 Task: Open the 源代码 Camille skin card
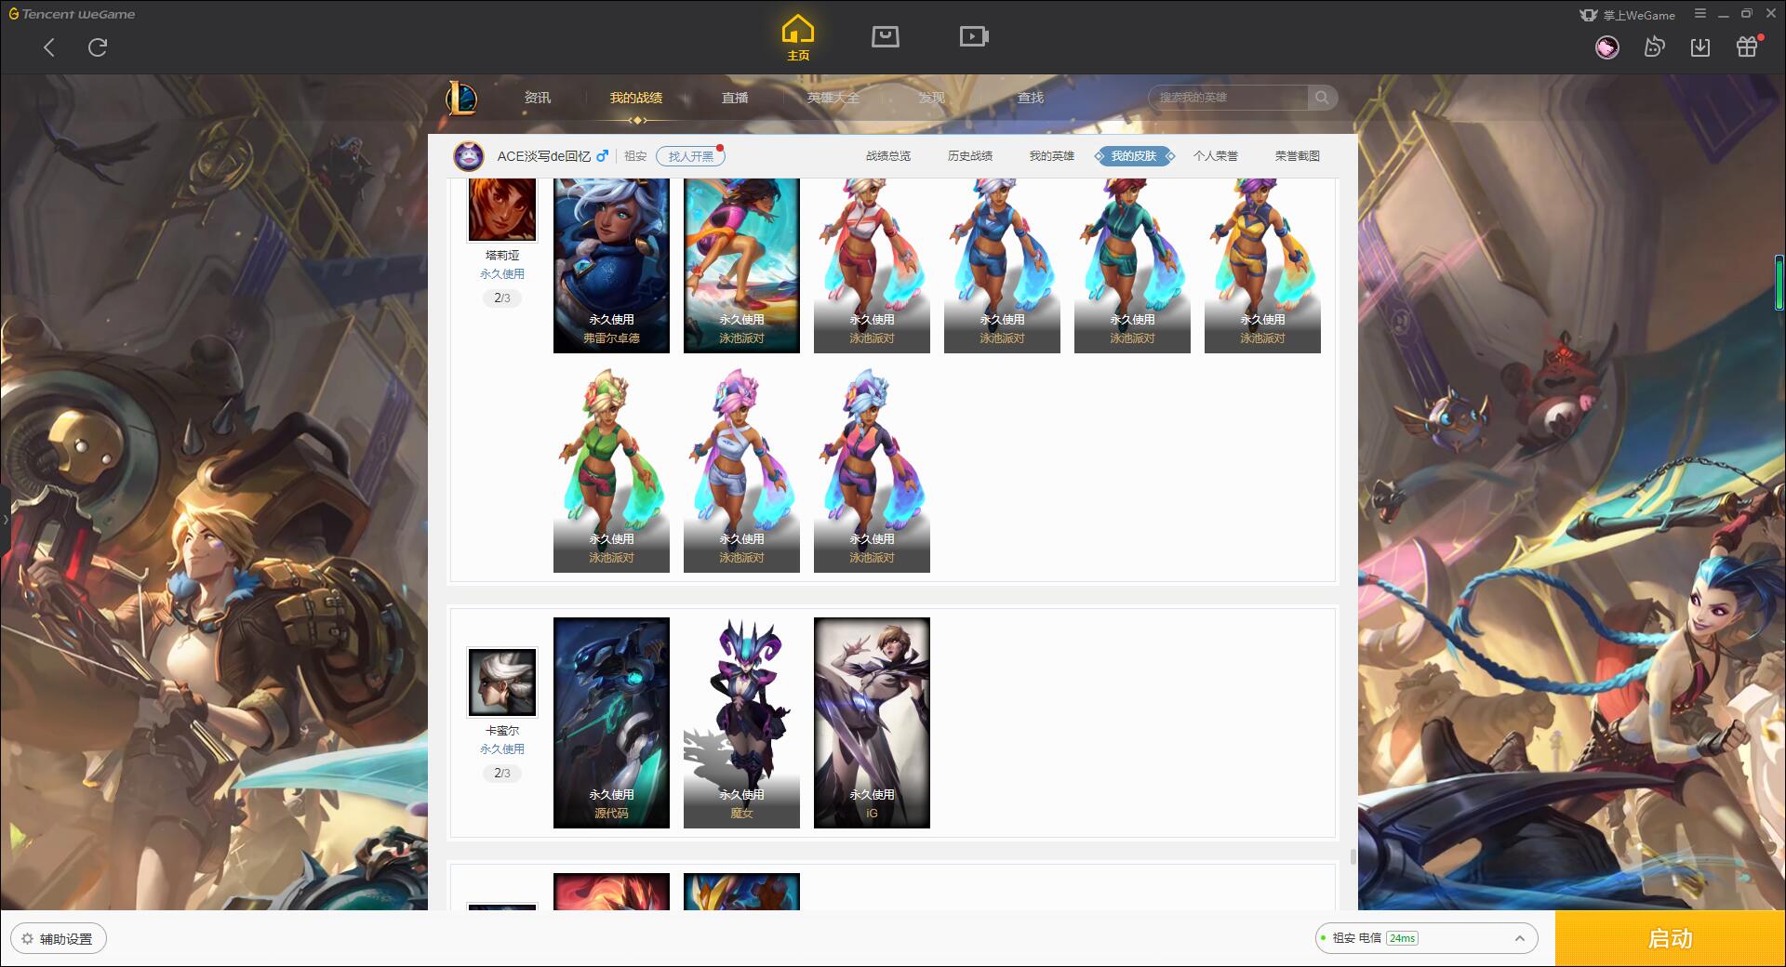(611, 722)
